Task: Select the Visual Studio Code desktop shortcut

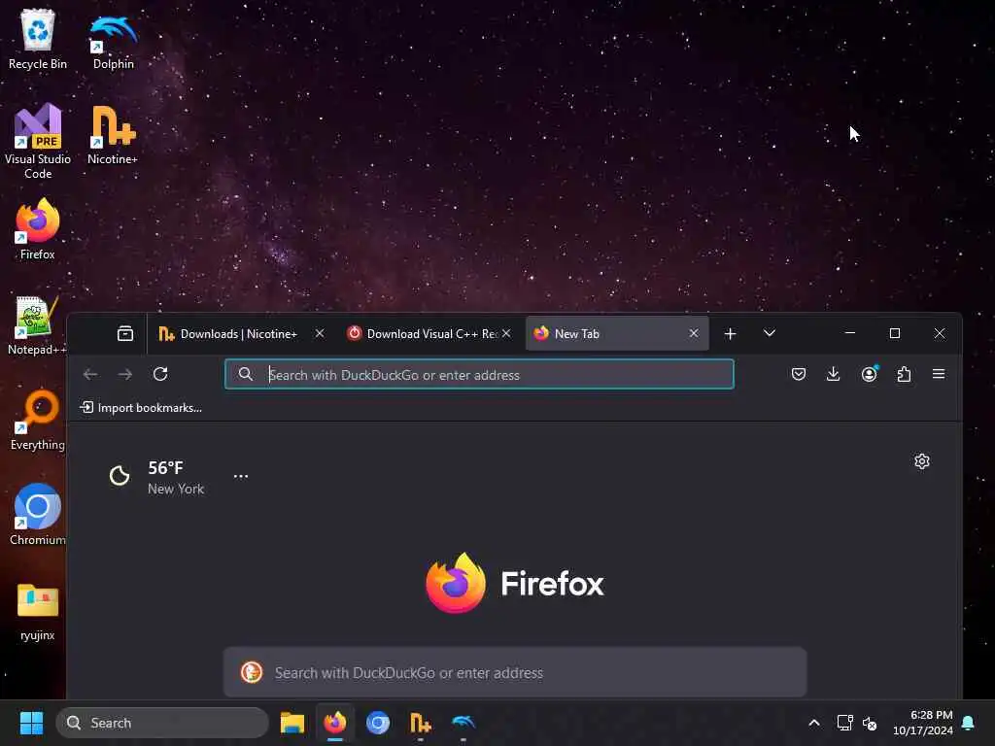Action: pyautogui.click(x=38, y=141)
